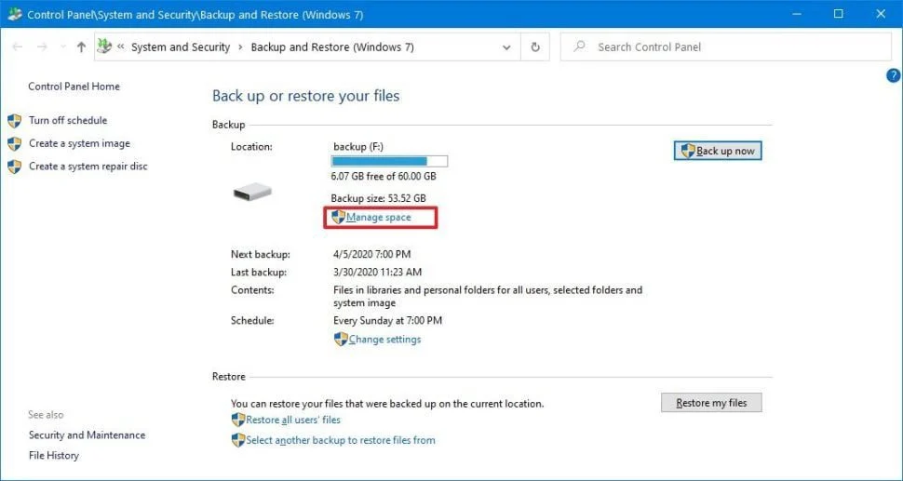Screen dimensions: 903x481
Task: Open Control Panel Home
Action: [x=74, y=87]
